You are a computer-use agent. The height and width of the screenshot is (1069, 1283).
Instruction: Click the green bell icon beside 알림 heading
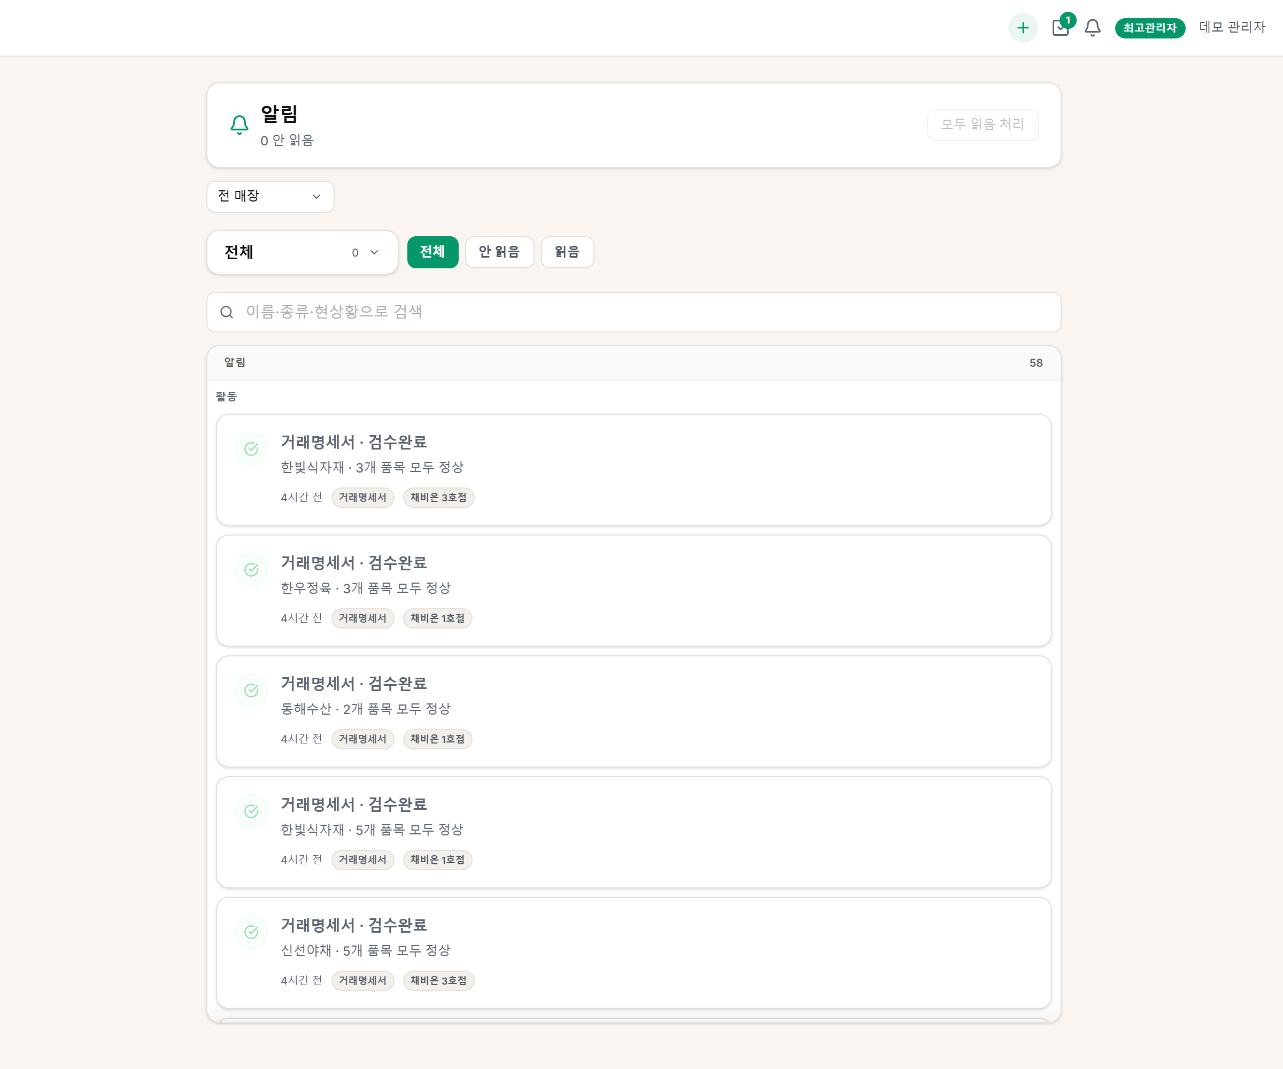239,125
